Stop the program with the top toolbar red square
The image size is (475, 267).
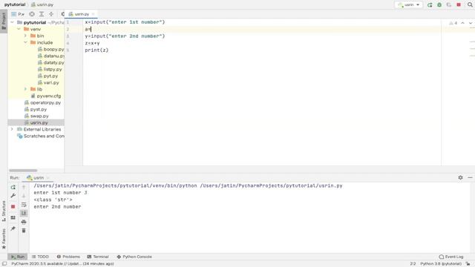pos(459,5)
